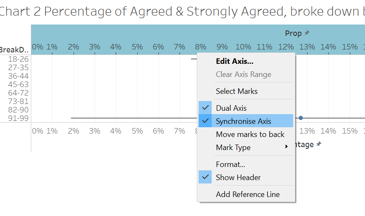Click the pin icon next to Prop
365x216 pixels.
307,33
